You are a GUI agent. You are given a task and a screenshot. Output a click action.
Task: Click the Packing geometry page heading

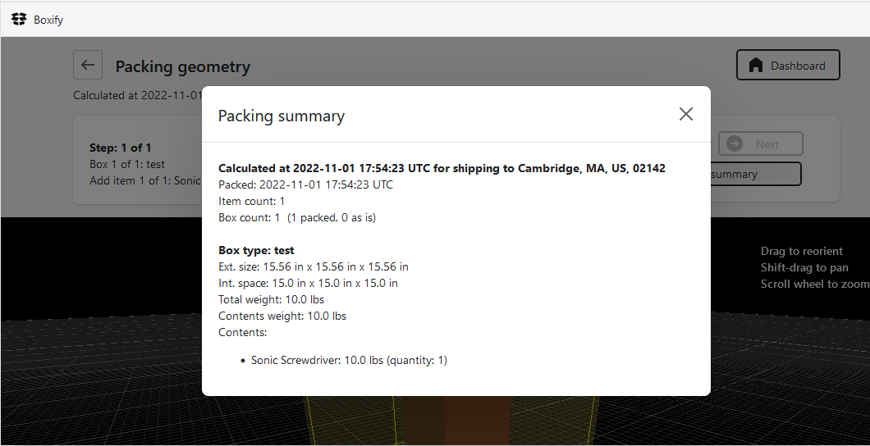(x=182, y=66)
